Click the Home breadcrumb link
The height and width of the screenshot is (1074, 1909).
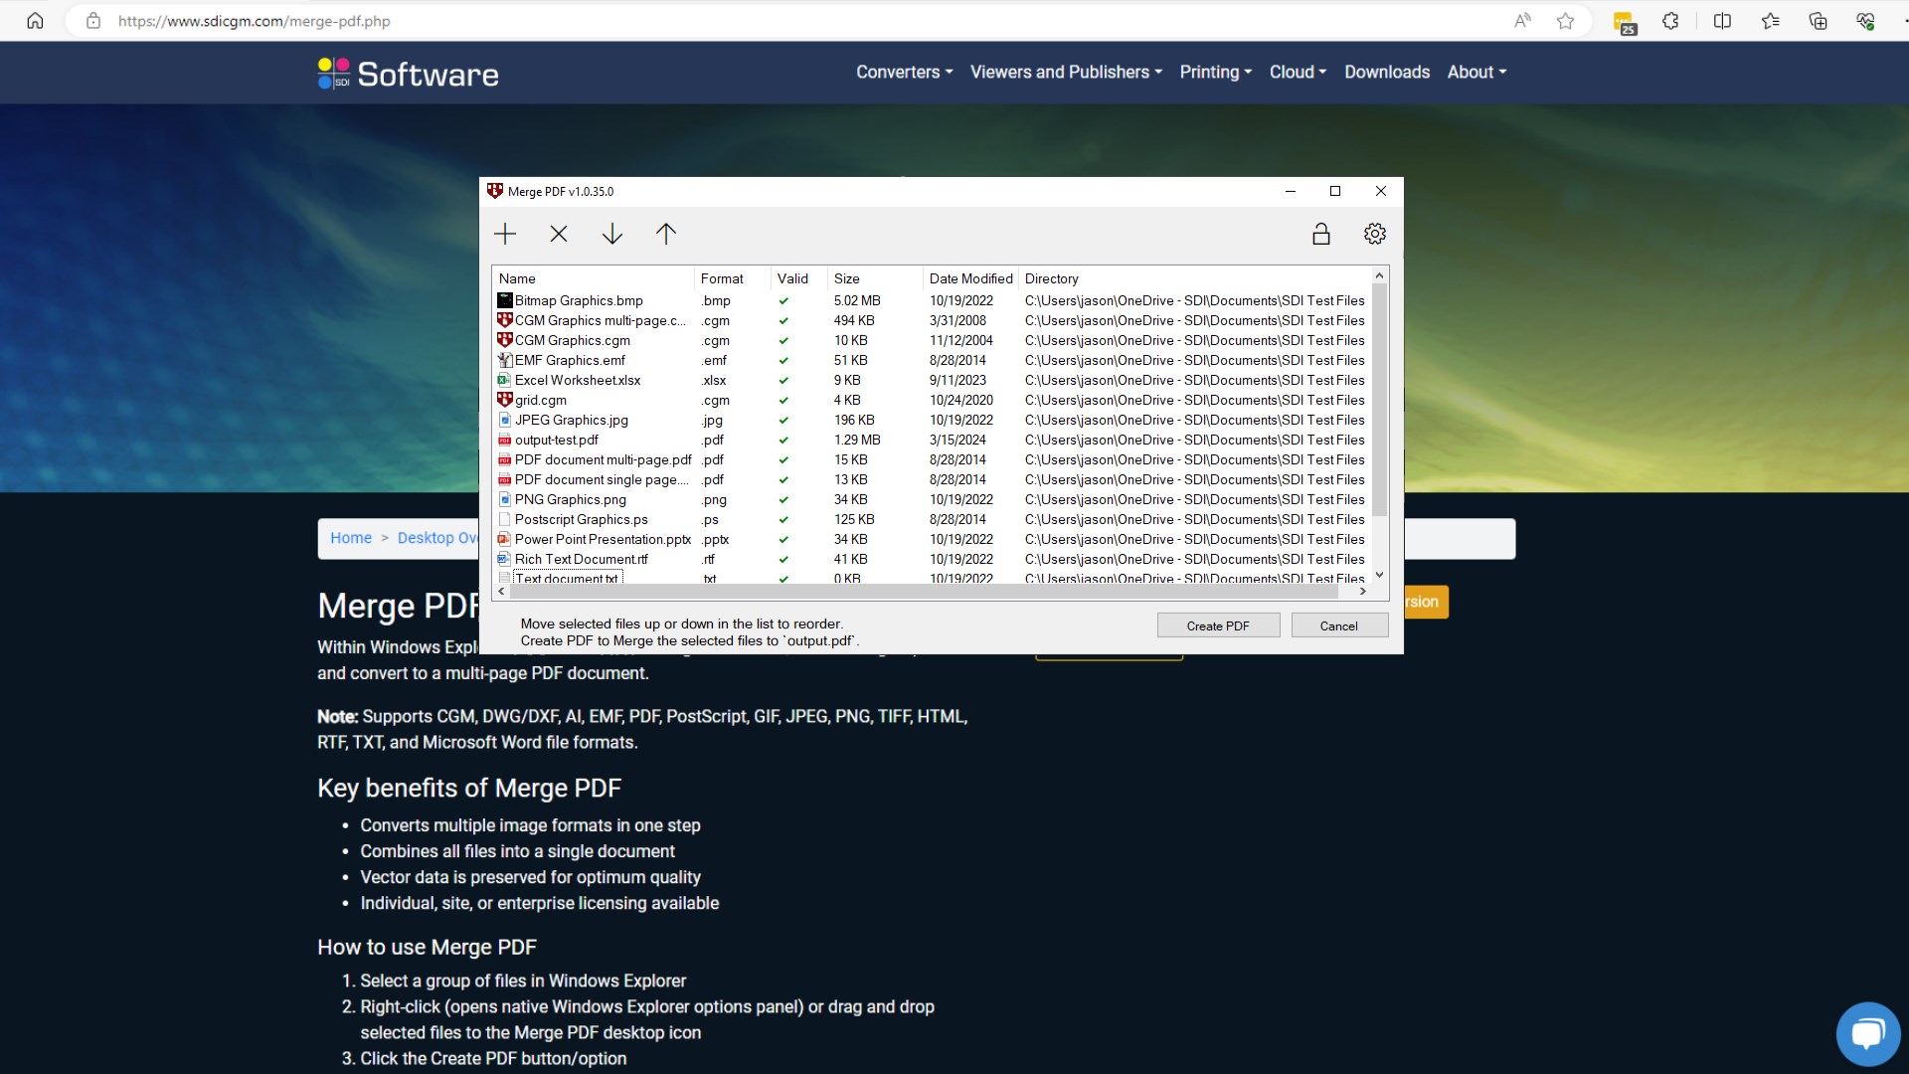tap(351, 538)
